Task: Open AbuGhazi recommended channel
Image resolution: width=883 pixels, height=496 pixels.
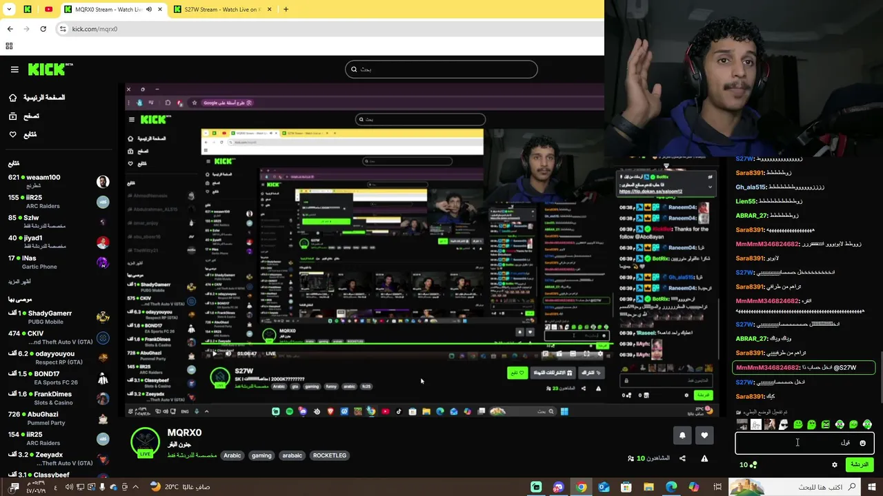Action: pyautogui.click(x=59, y=418)
